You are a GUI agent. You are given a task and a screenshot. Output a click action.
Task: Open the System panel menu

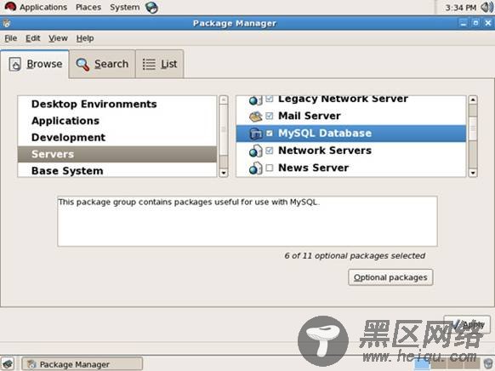pos(125,7)
